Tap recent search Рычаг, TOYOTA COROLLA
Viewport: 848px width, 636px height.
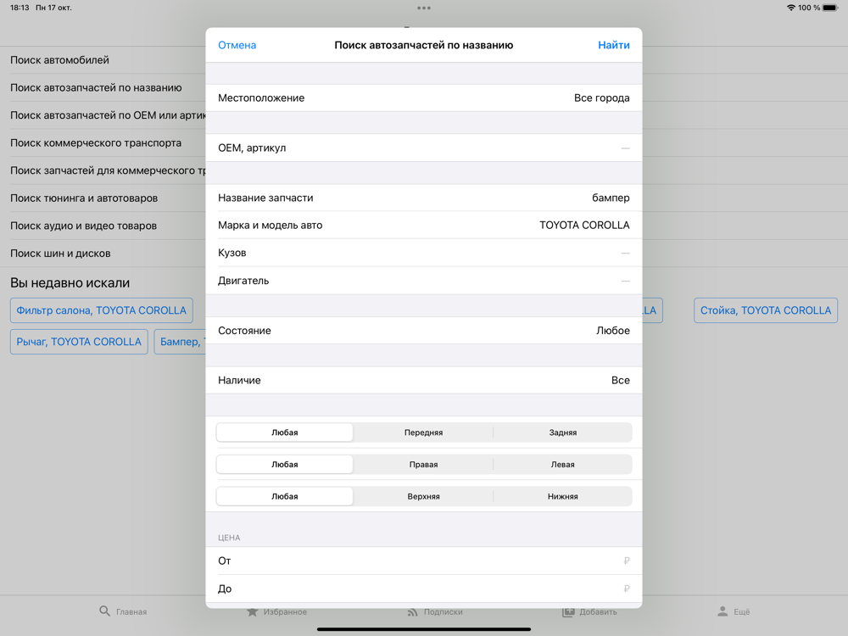(x=79, y=342)
